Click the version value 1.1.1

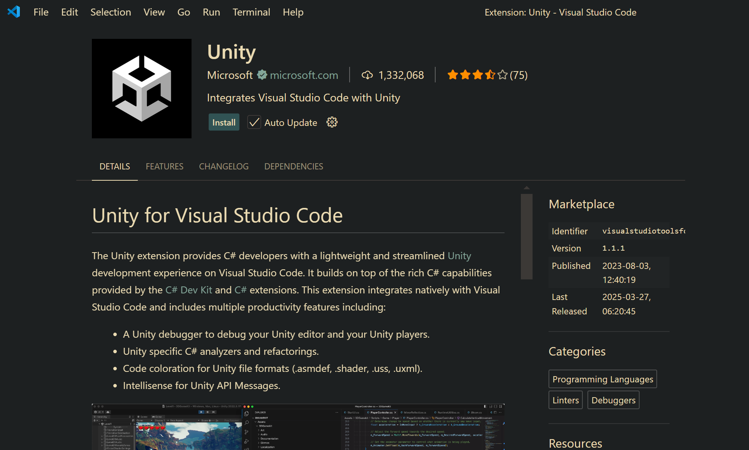coord(614,248)
